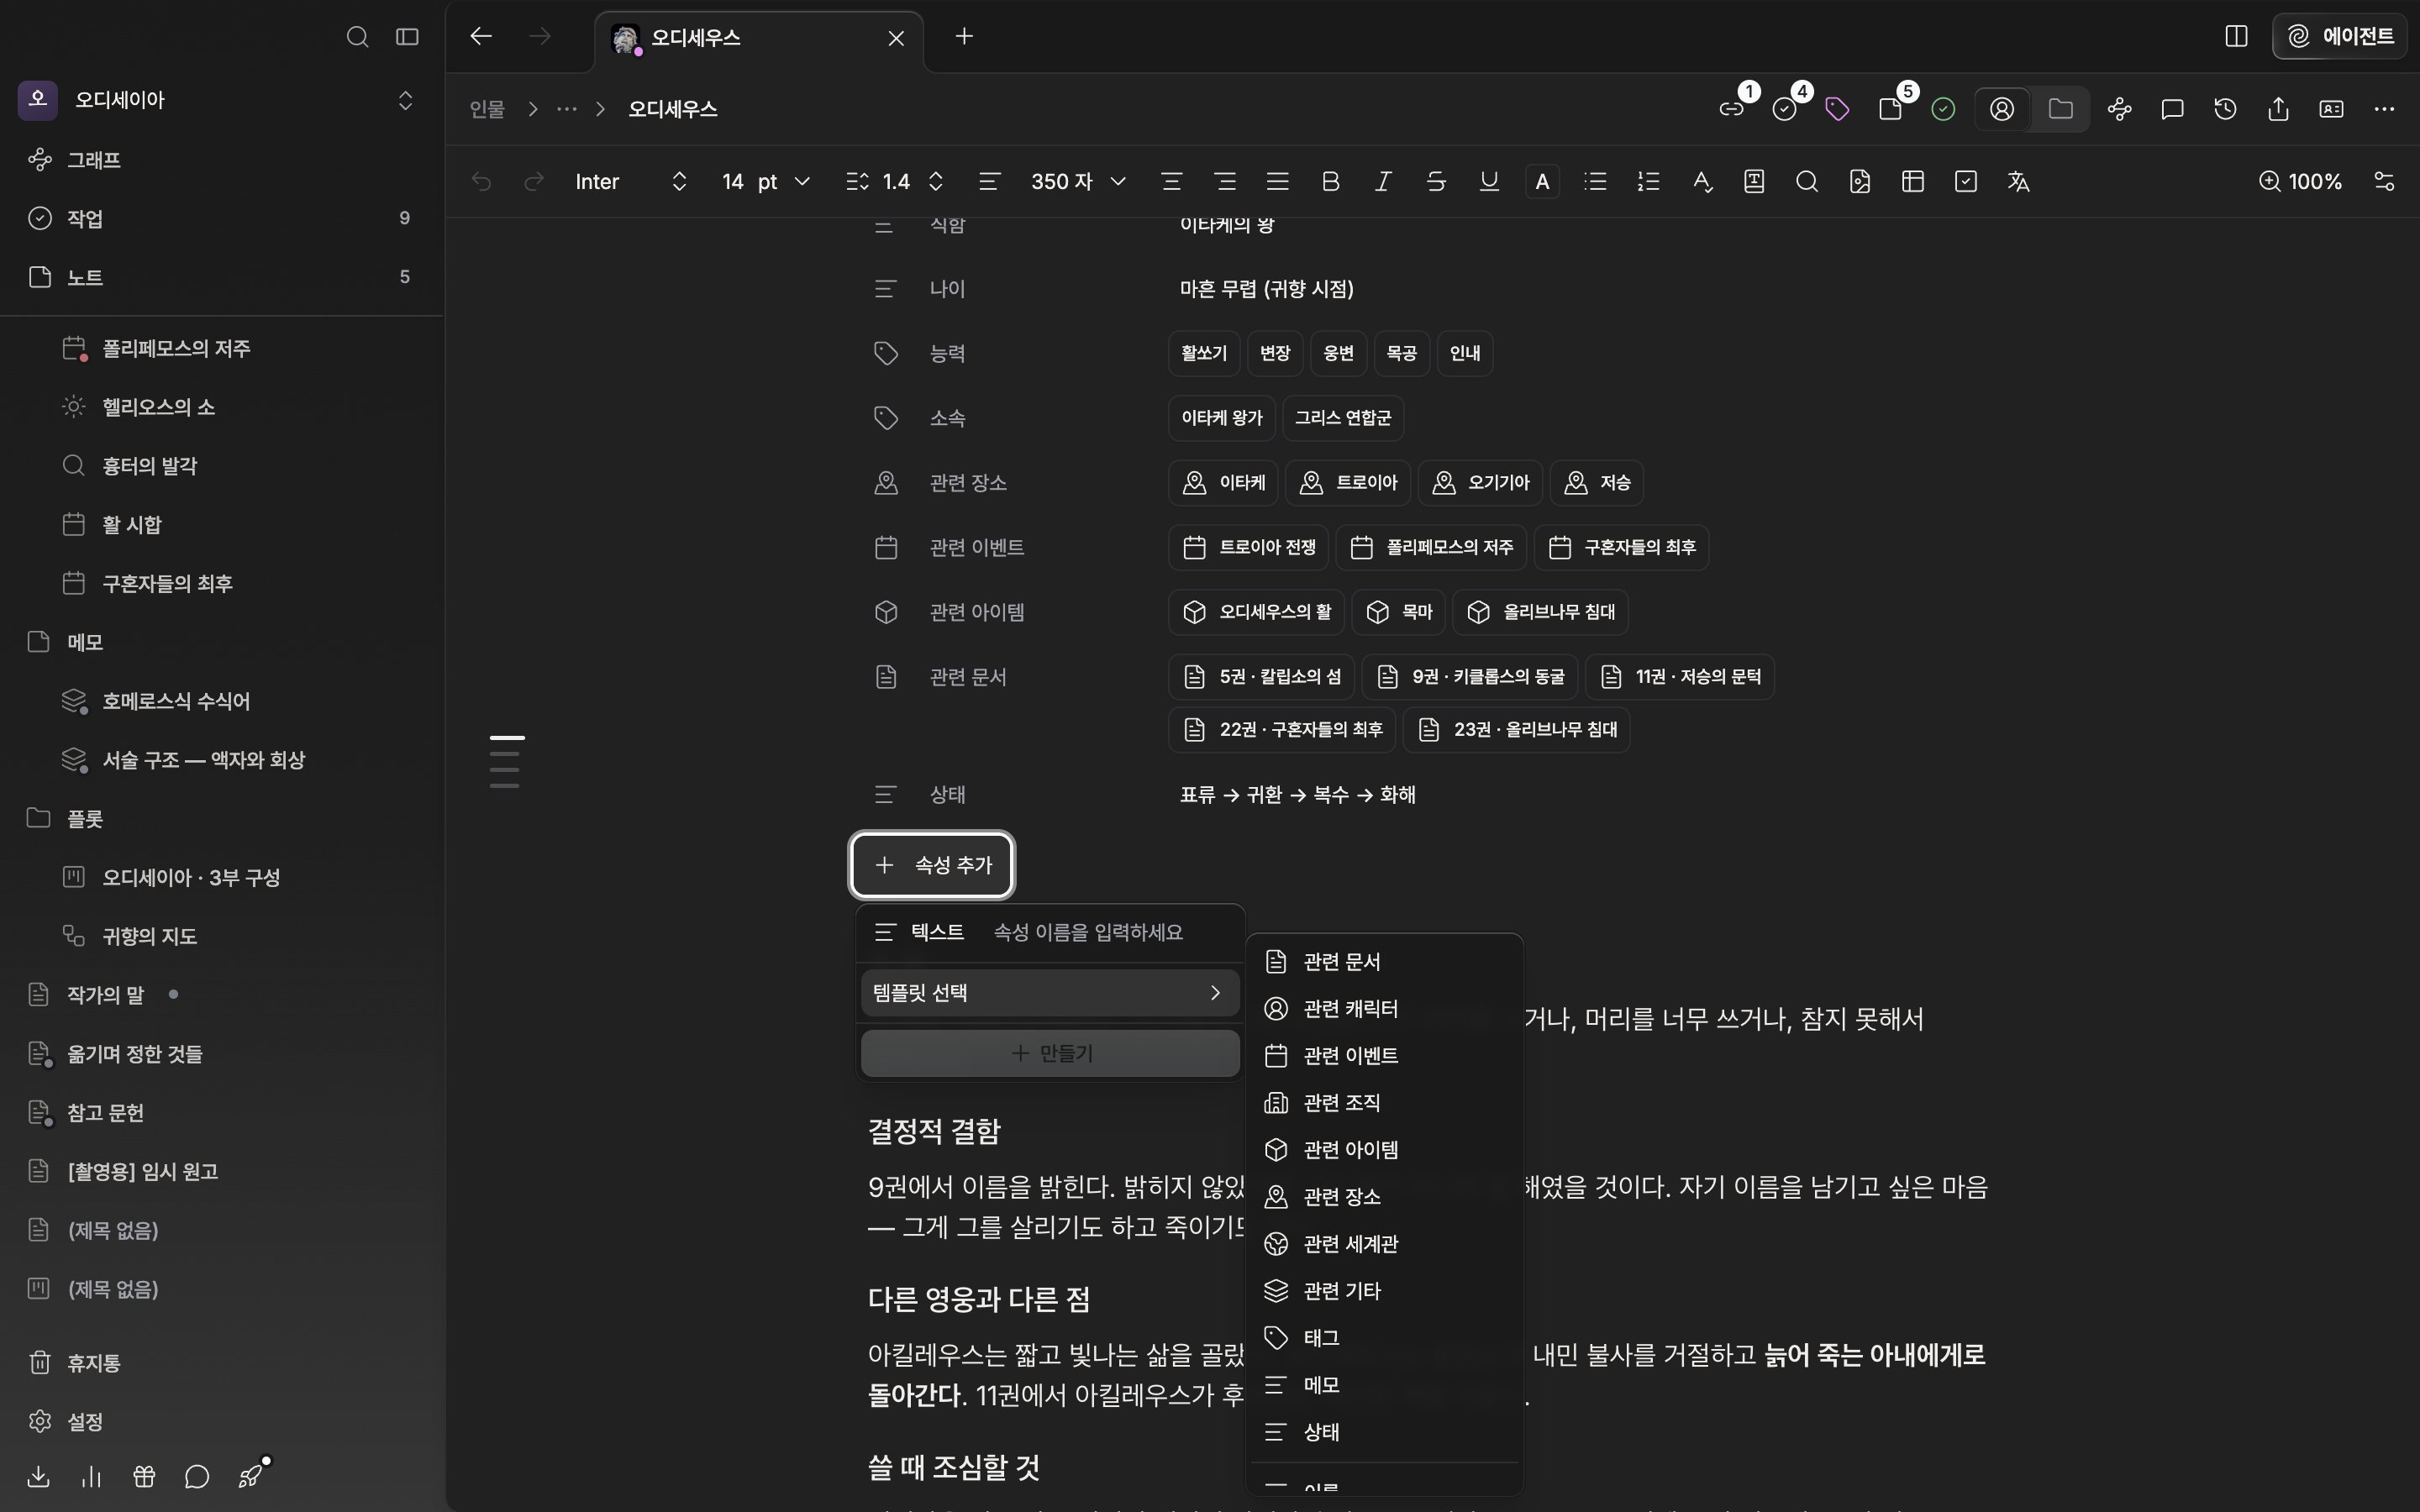Open 설정 in the sidebar
Image resolution: width=2420 pixels, height=1512 pixels.
tap(221, 1422)
